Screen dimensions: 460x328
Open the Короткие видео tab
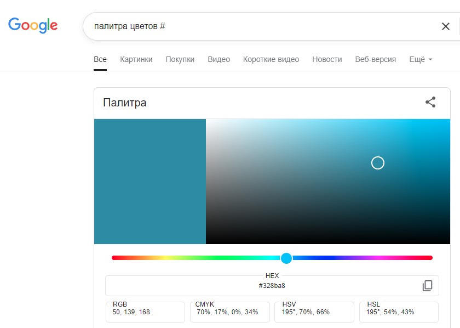[x=271, y=59]
